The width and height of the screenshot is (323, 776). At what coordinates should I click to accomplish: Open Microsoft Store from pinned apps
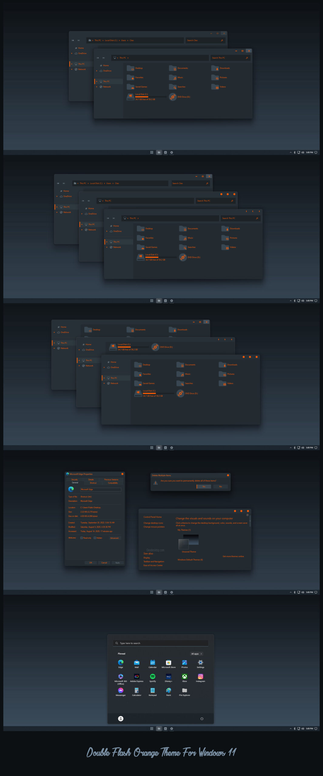(169, 662)
